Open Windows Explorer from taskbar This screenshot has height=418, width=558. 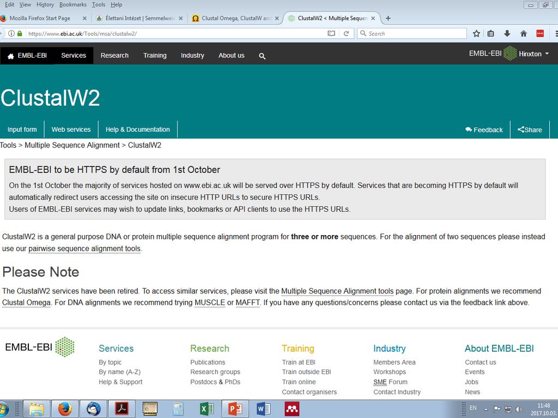tap(37, 409)
